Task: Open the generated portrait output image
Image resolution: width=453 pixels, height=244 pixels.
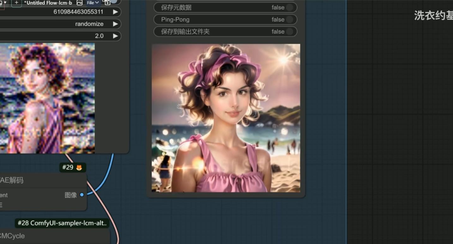Action: pos(226,118)
